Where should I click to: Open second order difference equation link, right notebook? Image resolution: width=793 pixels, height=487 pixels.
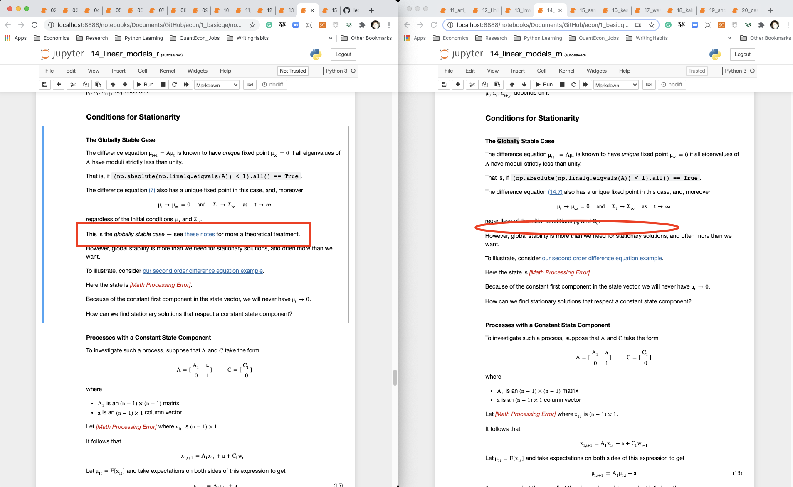pyautogui.click(x=602, y=258)
